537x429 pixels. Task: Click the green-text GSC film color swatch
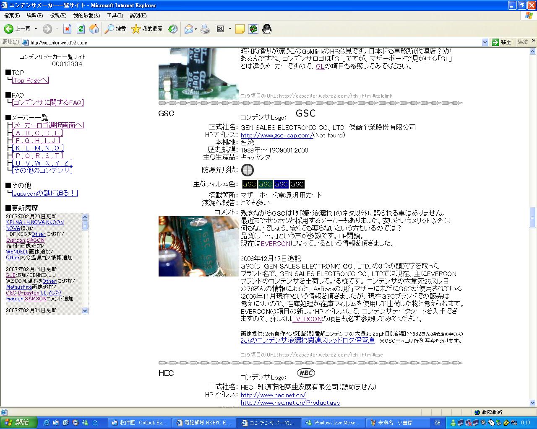[265, 184]
